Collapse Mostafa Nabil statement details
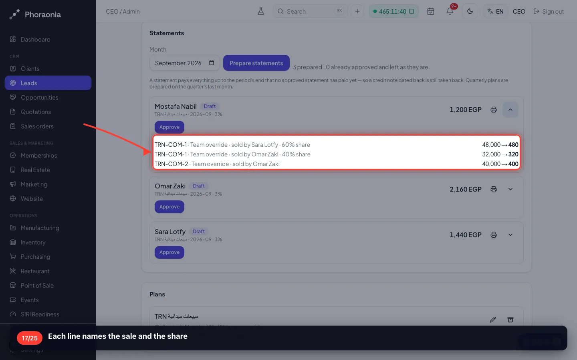The image size is (577, 360). tap(510, 110)
